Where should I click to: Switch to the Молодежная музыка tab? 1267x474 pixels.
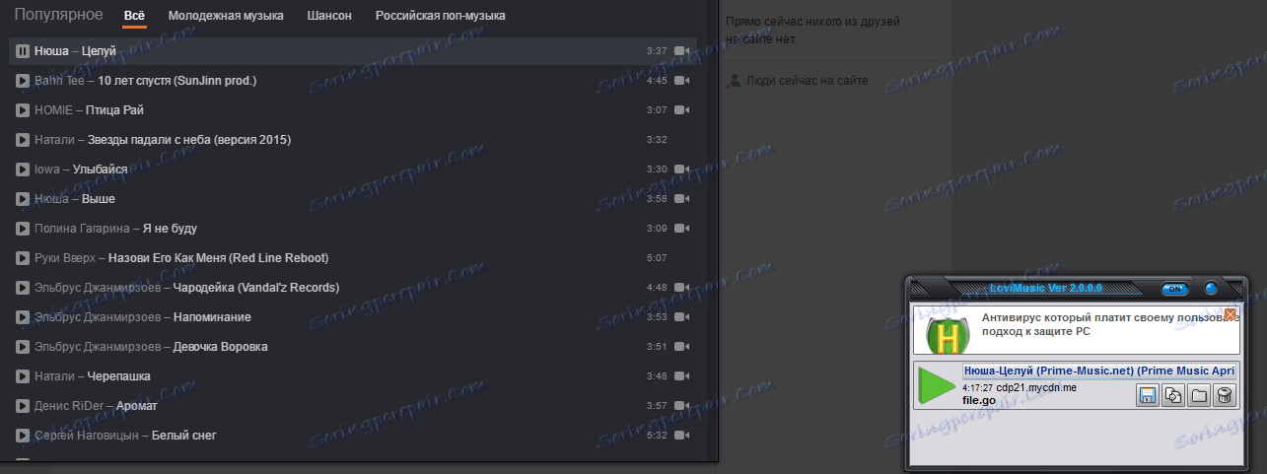tap(226, 16)
